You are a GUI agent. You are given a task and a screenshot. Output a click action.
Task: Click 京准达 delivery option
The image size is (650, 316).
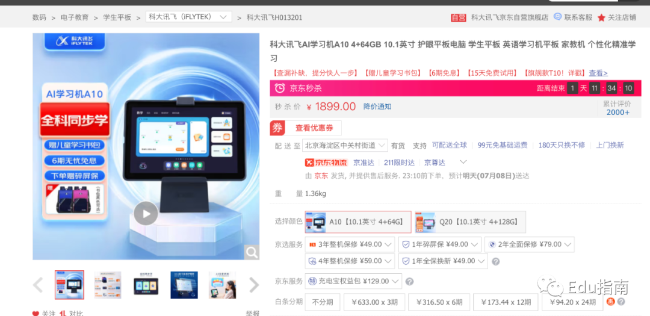pyautogui.click(x=364, y=162)
